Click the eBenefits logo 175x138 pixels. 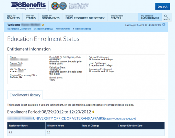(x=28, y=6)
